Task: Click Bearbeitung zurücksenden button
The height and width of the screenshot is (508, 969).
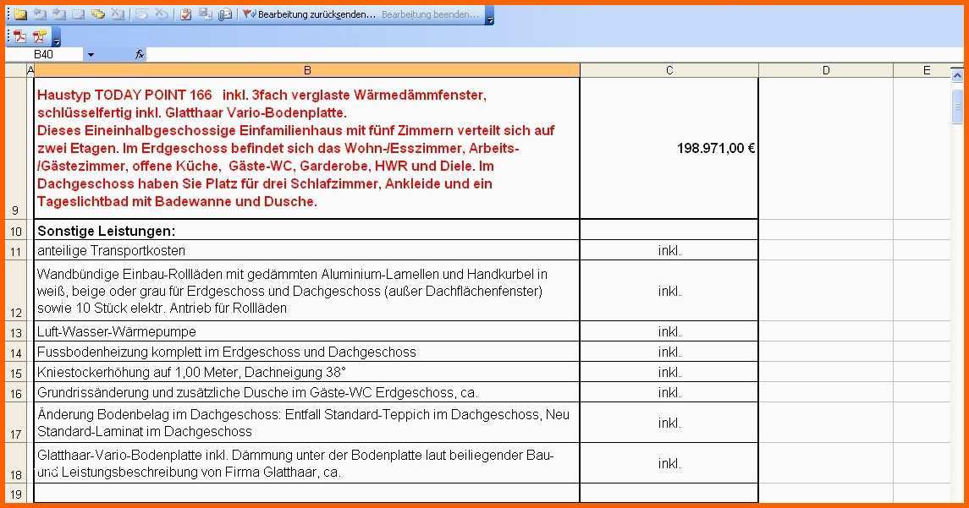Action: click(309, 14)
